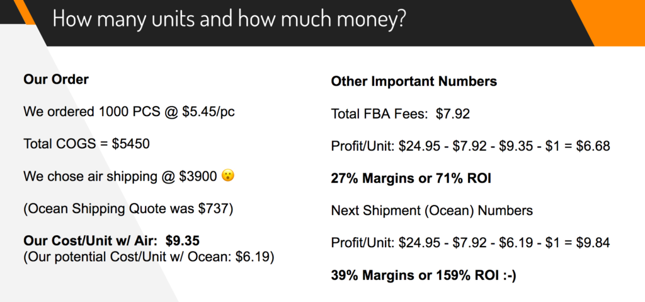Image resolution: width=645 pixels, height=302 pixels.
Task: Click the ":-)" text smiley after 159% ROI
Action: (x=507, y=275)
